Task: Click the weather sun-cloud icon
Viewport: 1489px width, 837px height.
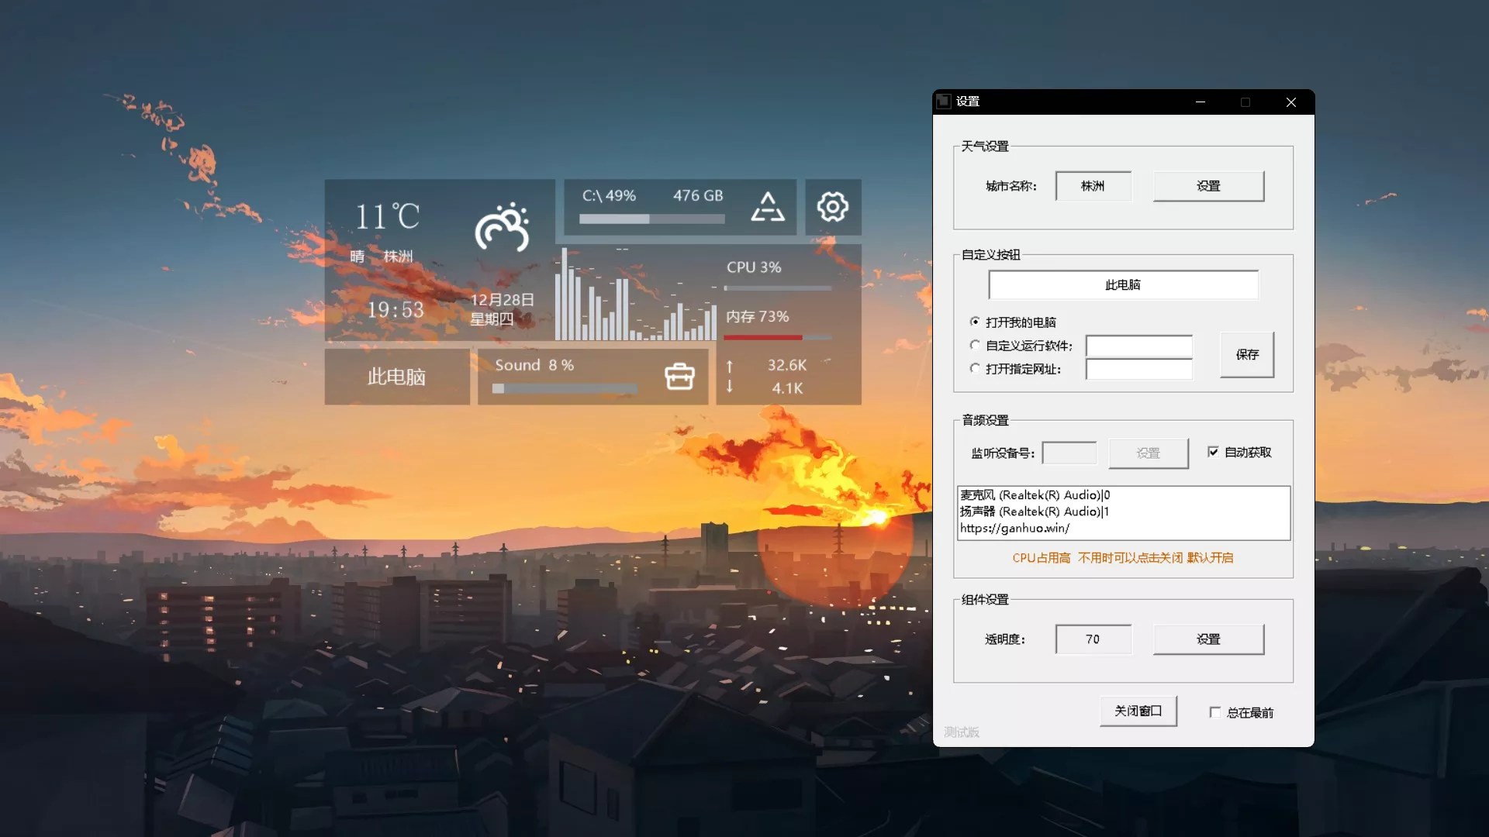Action: (x=503, y=227)
